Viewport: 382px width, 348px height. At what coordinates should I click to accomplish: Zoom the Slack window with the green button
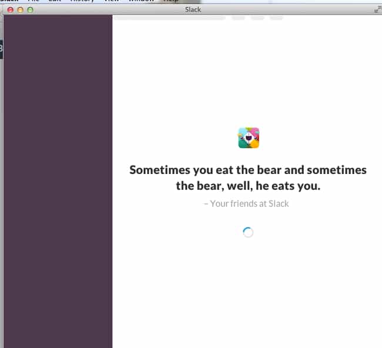[30, 10]
